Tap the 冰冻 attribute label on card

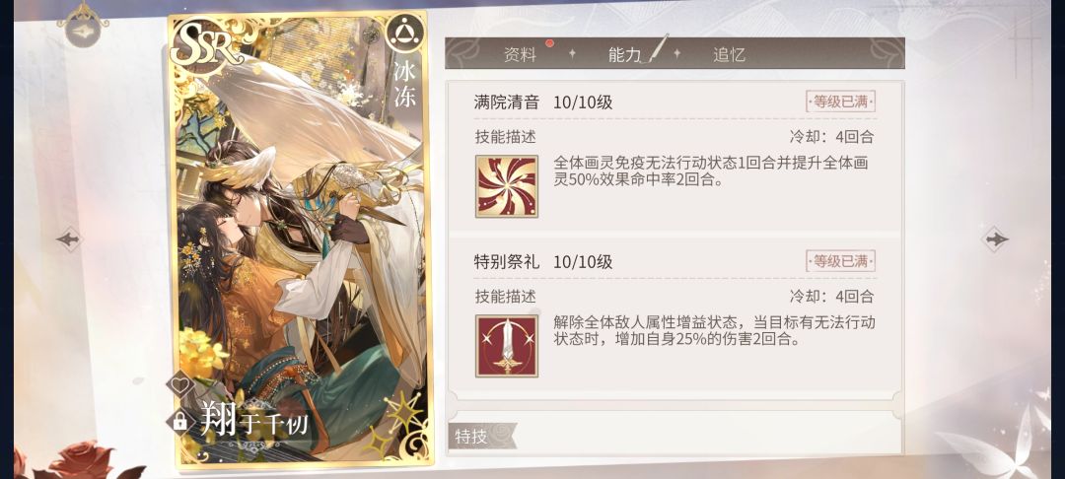point(406,85)
